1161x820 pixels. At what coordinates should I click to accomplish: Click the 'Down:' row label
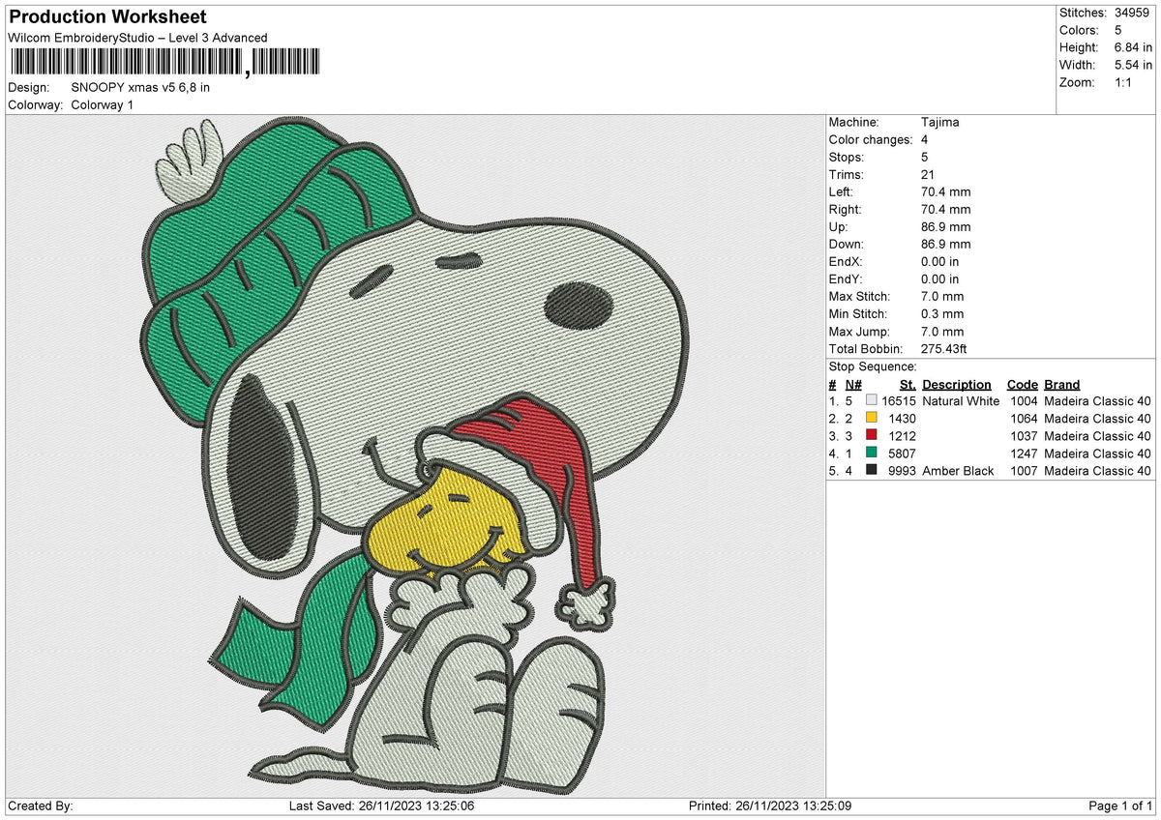point(846,245)
